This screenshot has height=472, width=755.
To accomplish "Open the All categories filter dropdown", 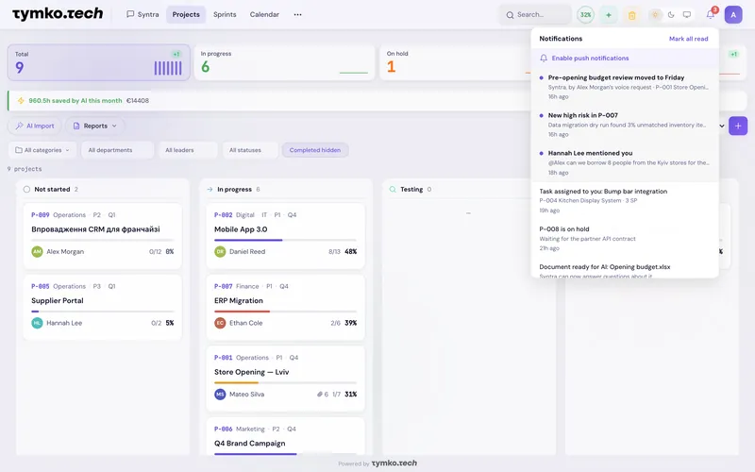I will (x=42, y=150).
